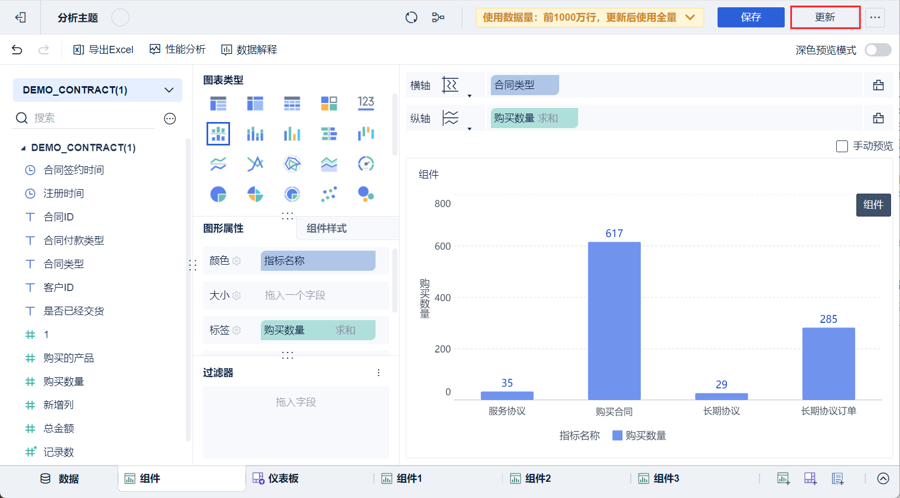The width and height of the screenshot is (900, 498).
Task: Select the bubble chart icon
Action: pyautogui.click(x=366, y=194)
